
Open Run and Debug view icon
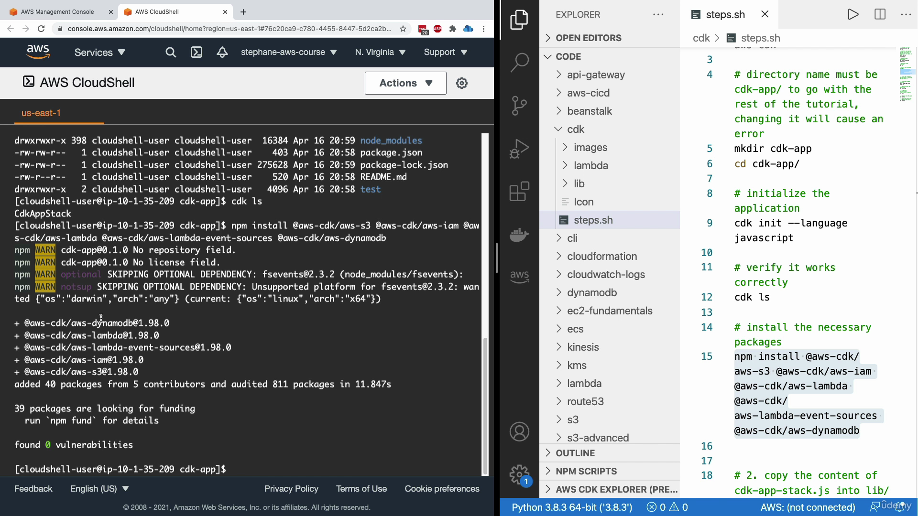point(519,149)
